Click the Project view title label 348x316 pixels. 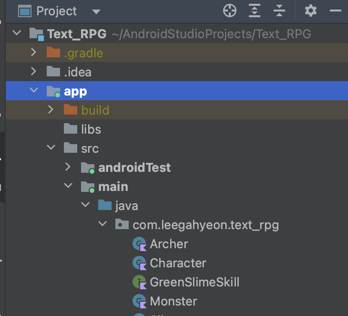(57, 11)
